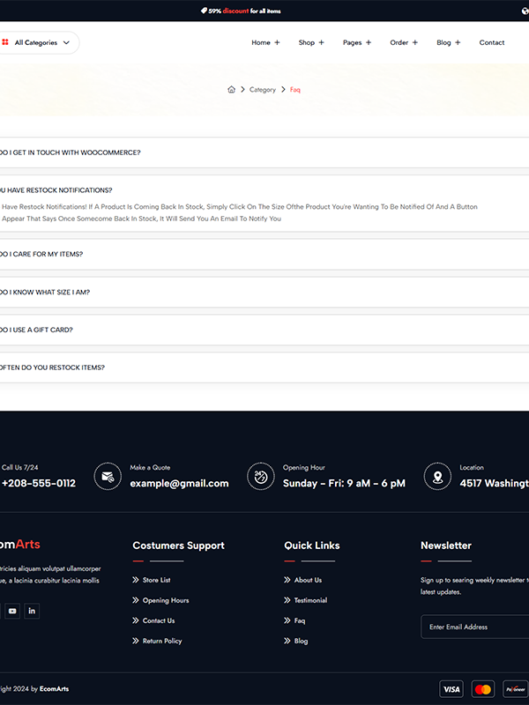Click the Mastercard payment icon

[x=482, y=689]
